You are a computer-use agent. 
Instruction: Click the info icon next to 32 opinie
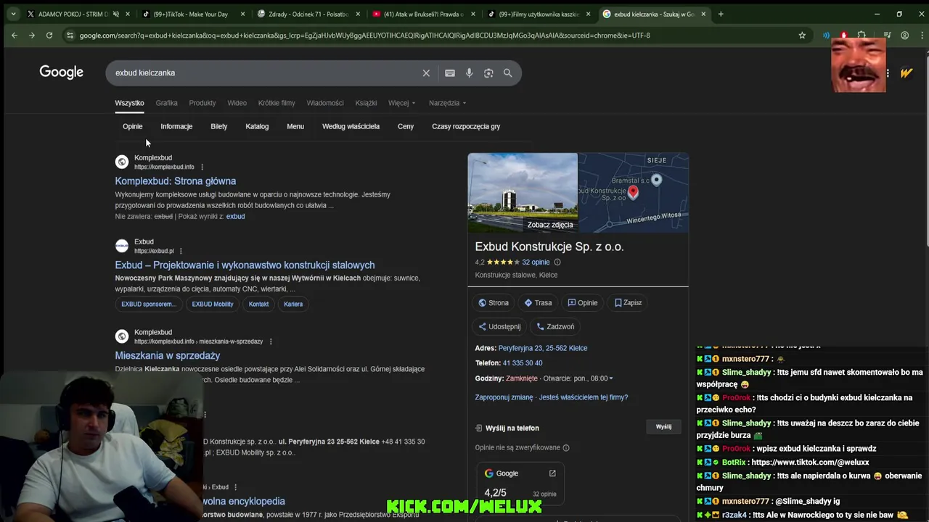tap(557, 262)
